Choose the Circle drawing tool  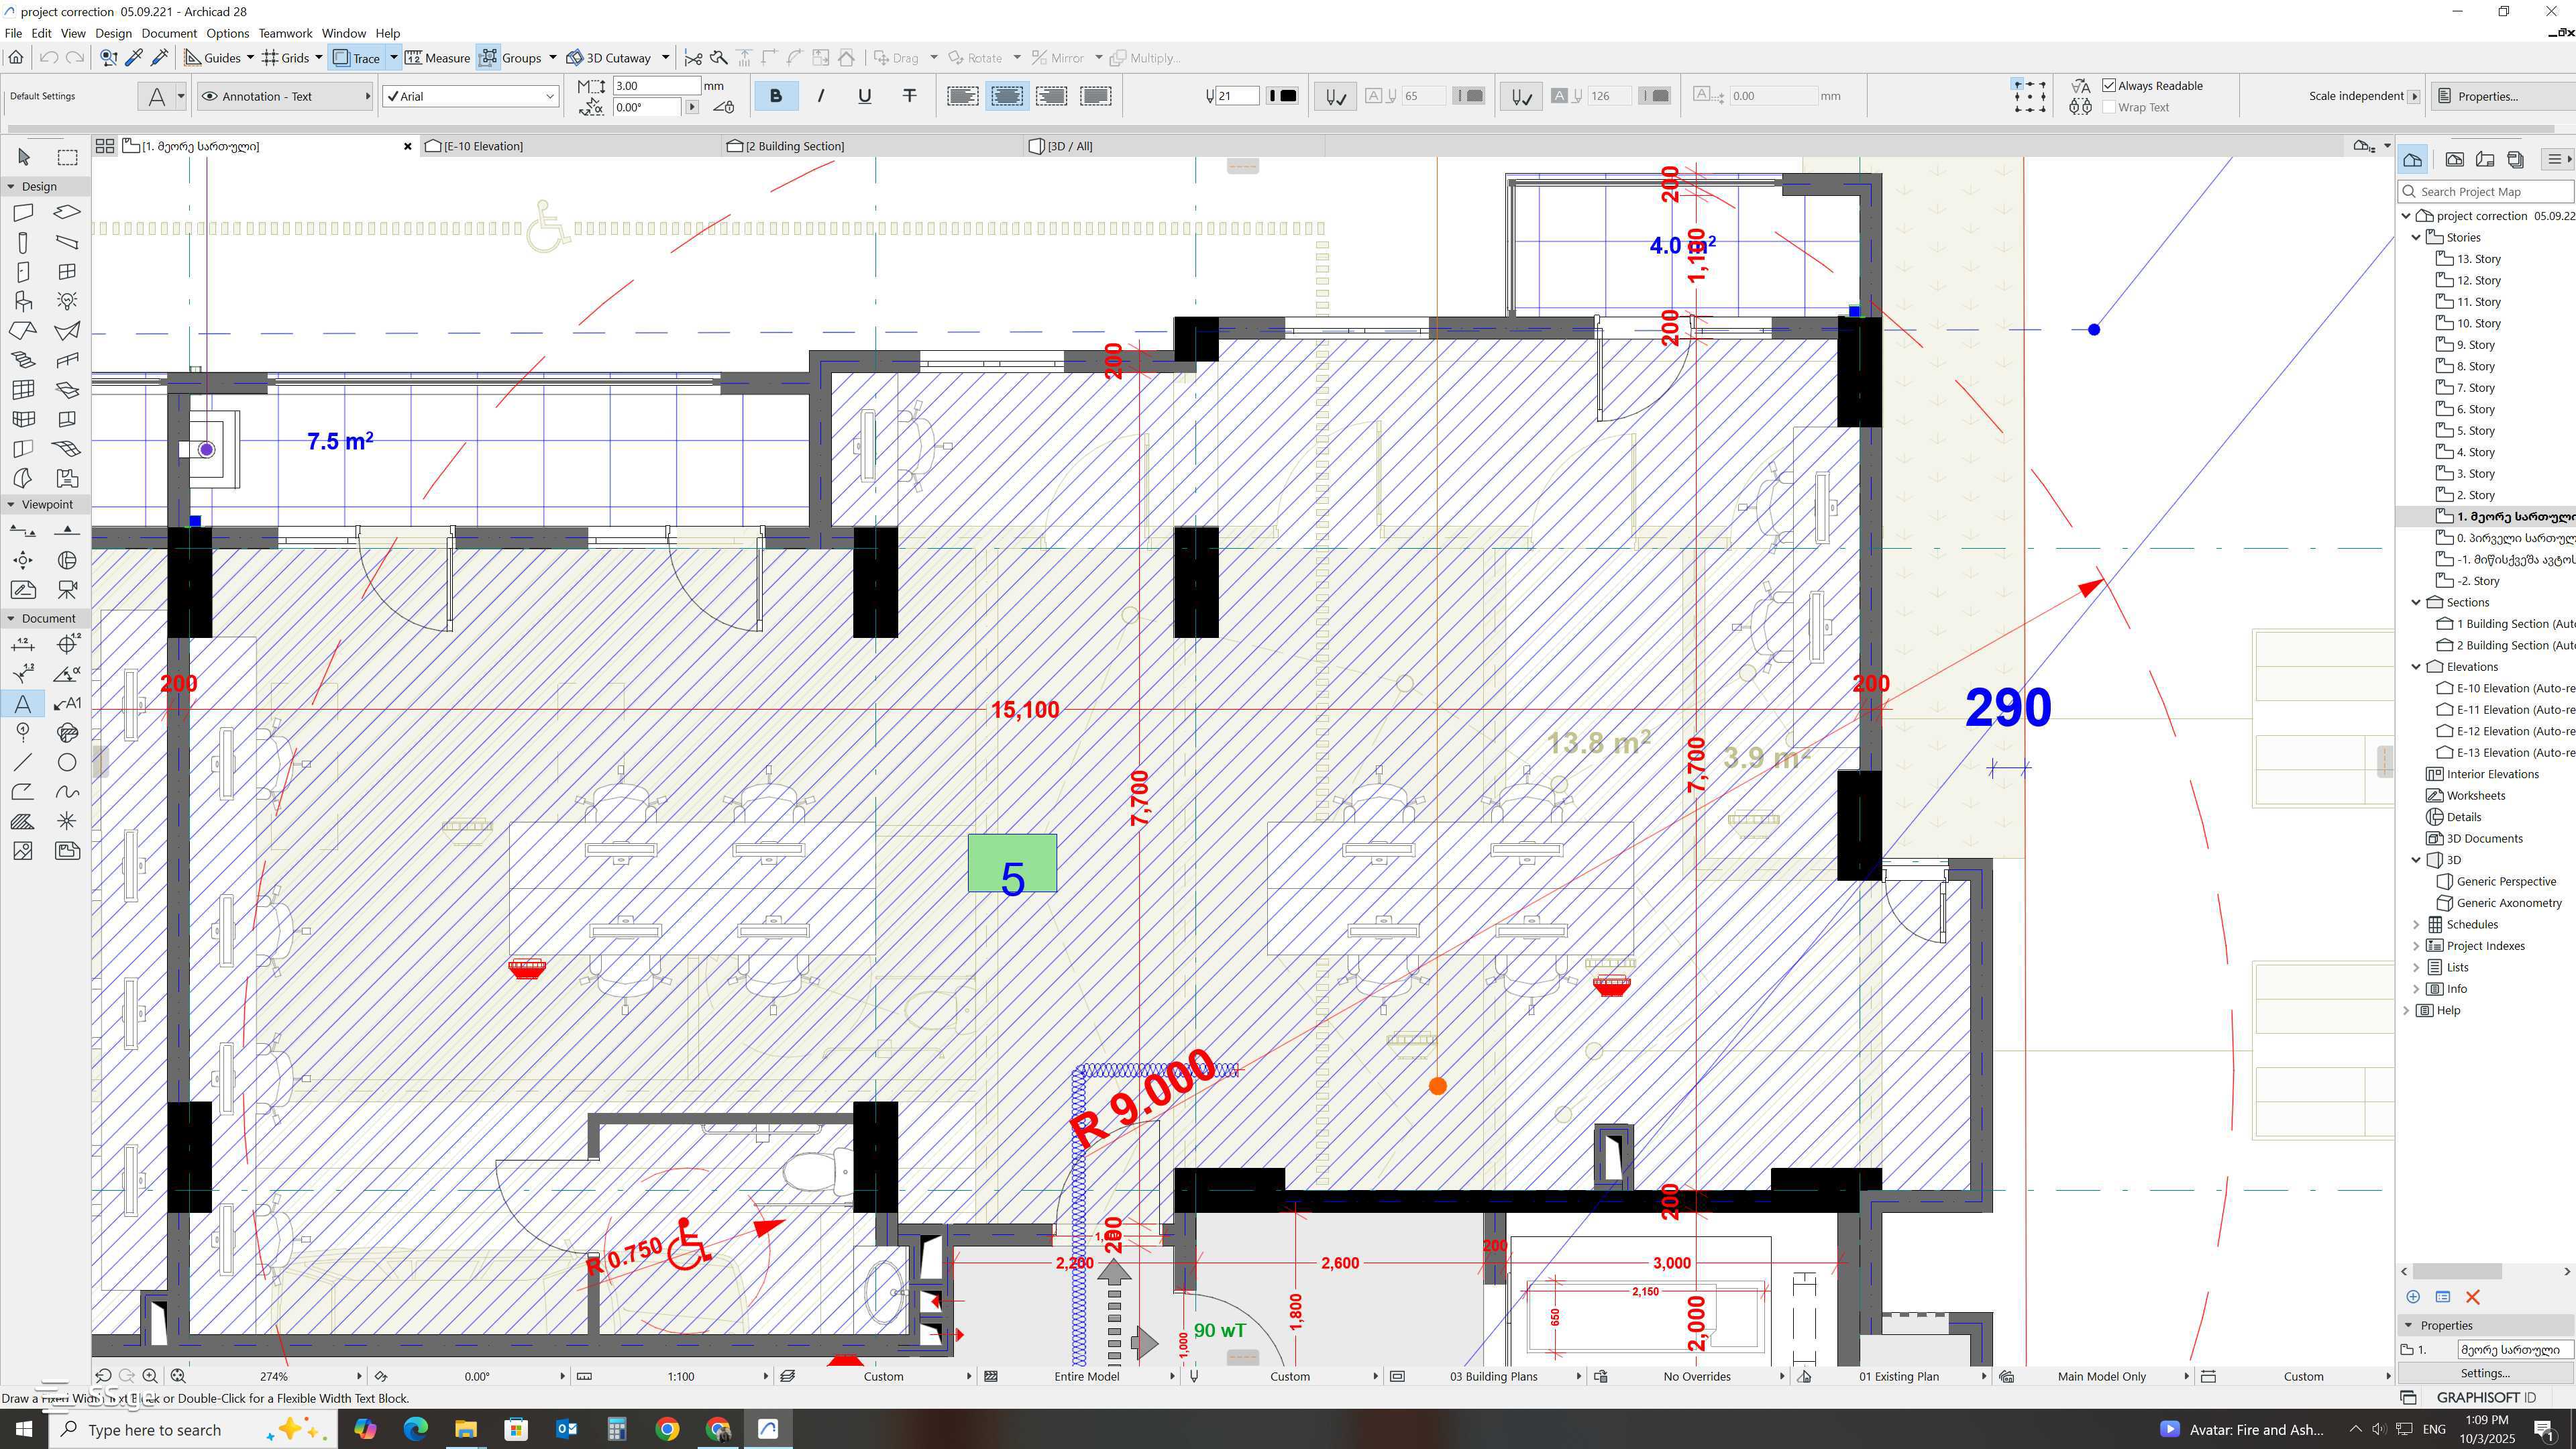pyautogui.click(x=67, y=763)
